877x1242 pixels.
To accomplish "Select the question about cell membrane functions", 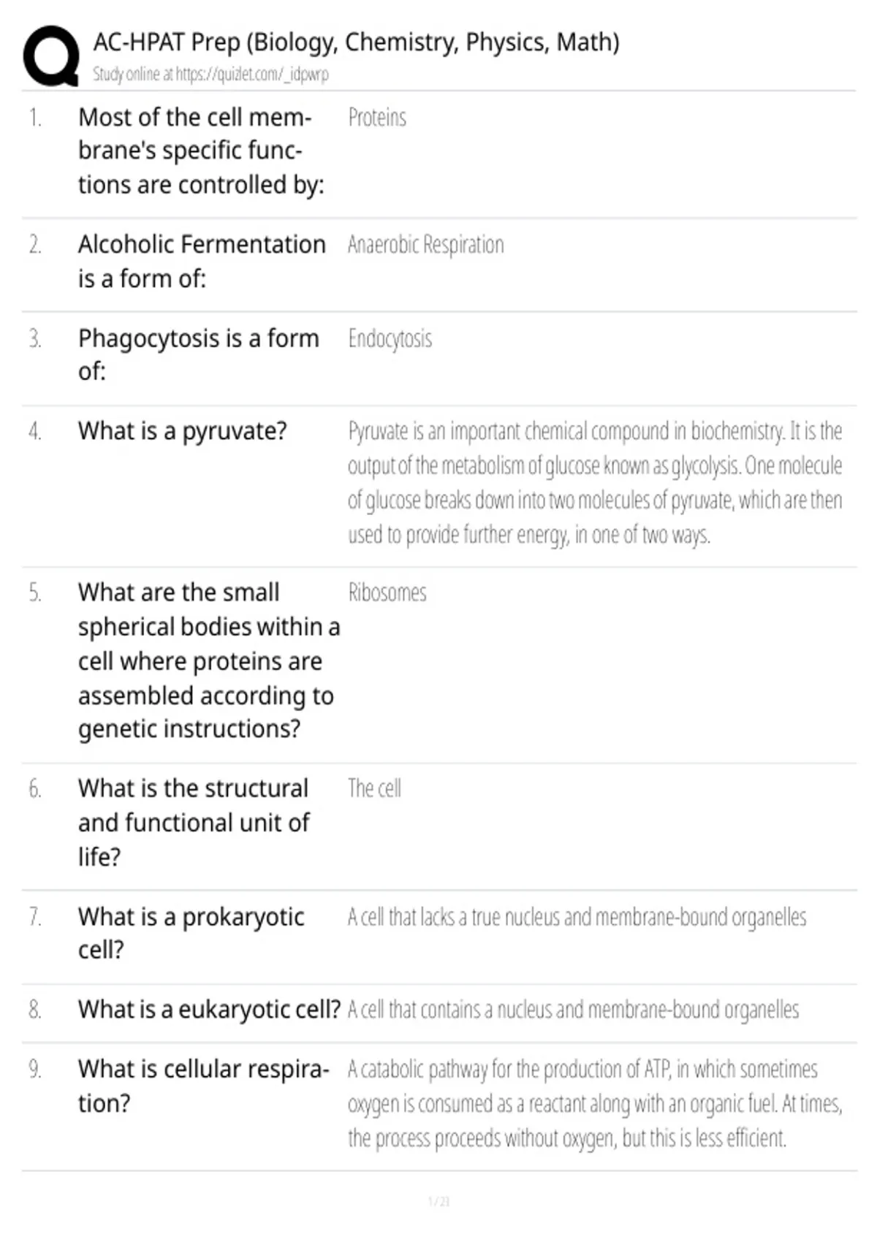I will coord(200,151).
